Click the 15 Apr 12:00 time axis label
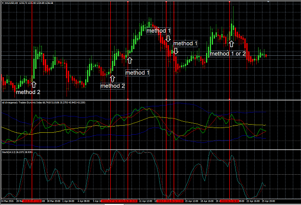The image size is (301, 205). (192, 201)
